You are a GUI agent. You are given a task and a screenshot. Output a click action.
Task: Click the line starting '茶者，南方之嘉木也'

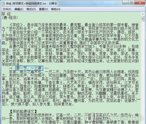(74, 72)
